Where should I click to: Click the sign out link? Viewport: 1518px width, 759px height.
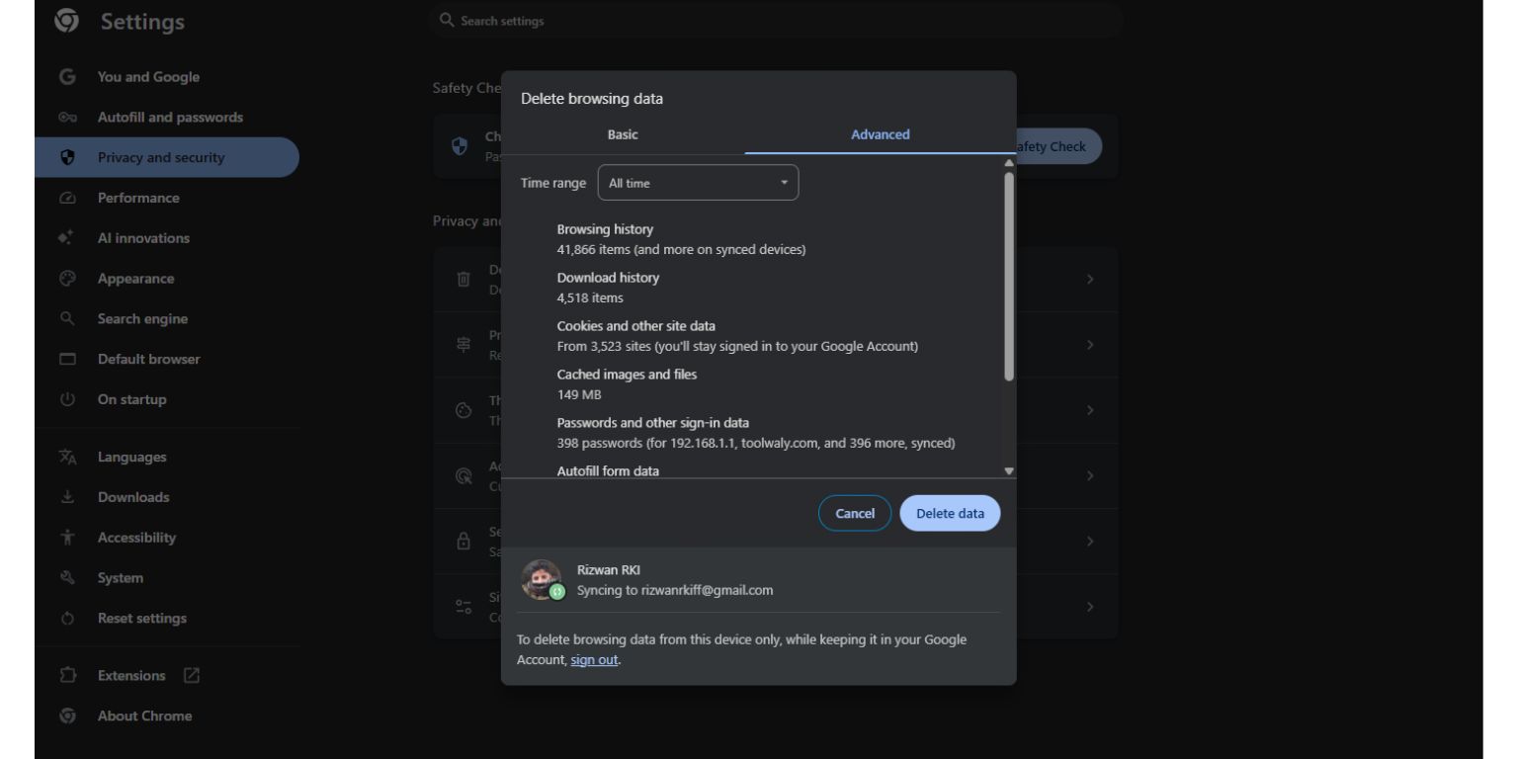click(594, 660)
